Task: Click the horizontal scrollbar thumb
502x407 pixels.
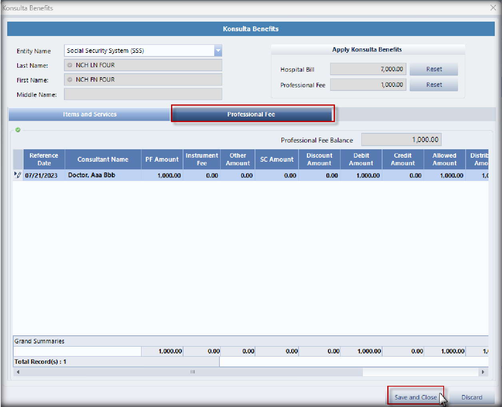Action: point(192,372)
